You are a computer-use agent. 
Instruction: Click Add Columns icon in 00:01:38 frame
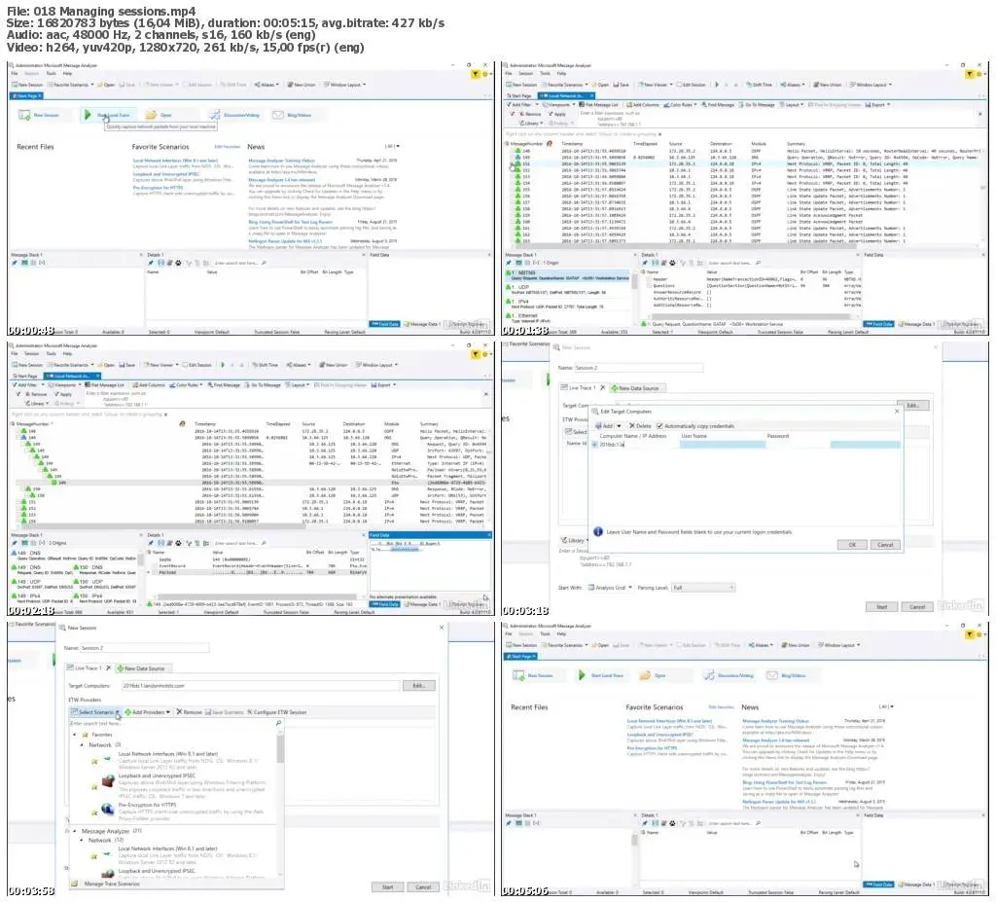click(x=629, y=104)
